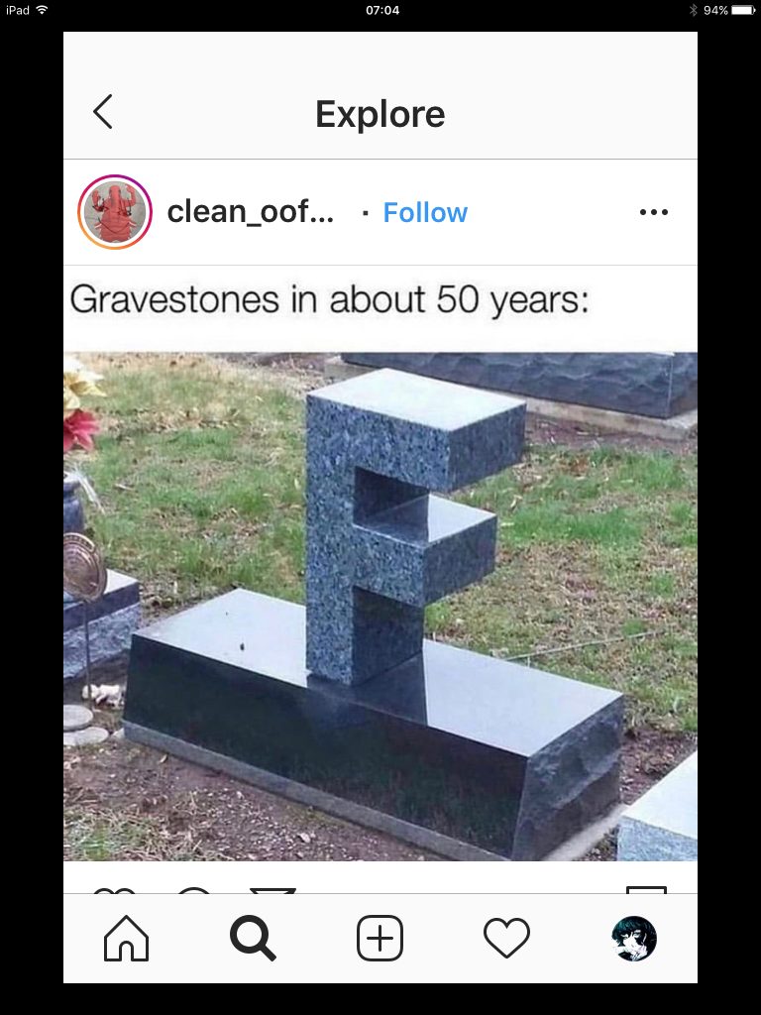The width and height of the screenshot is (761, 1015).
Task: Open clean_oof story via profile avatar
Action: tap(115, 212)
